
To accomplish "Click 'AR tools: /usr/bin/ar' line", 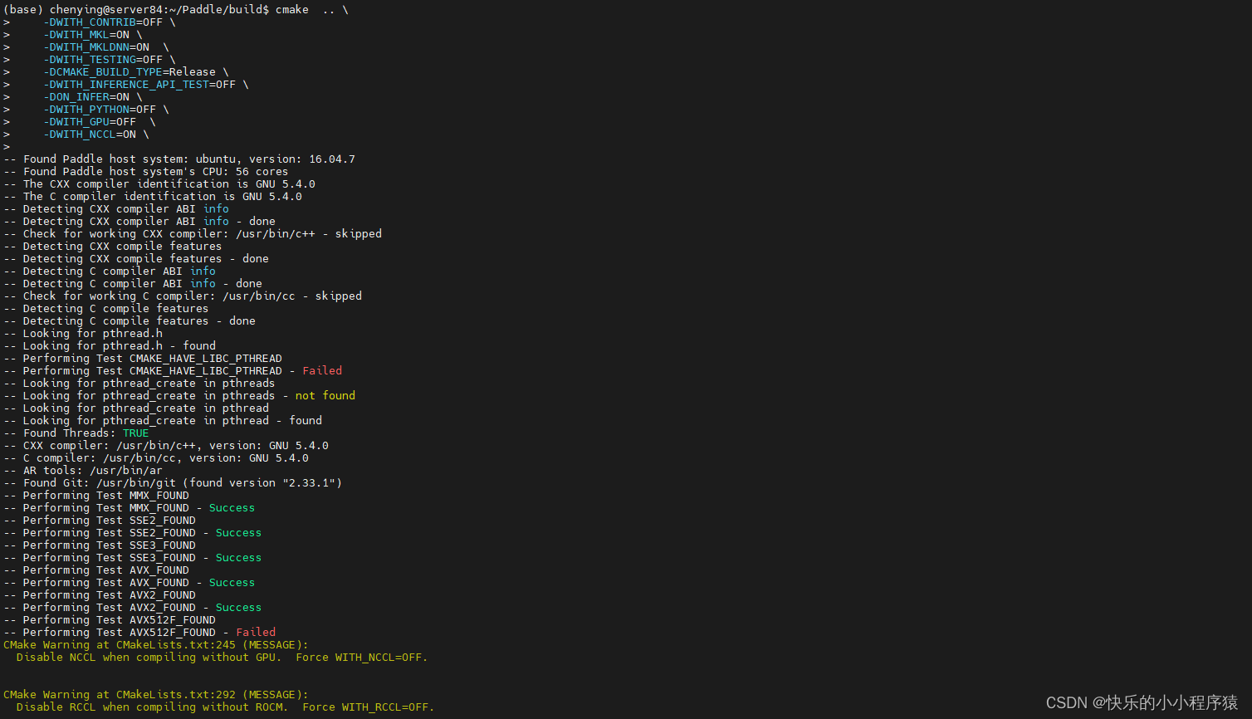I will (x=83, y=471).
